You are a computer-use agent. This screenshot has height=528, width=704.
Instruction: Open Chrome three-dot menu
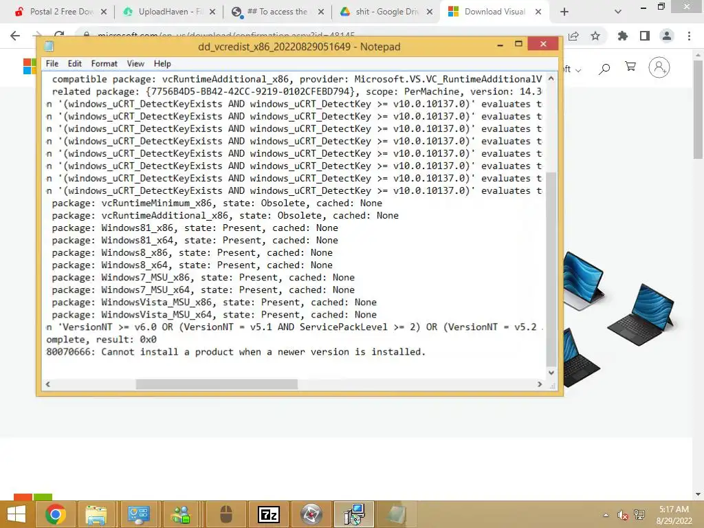tap(689, 36)
